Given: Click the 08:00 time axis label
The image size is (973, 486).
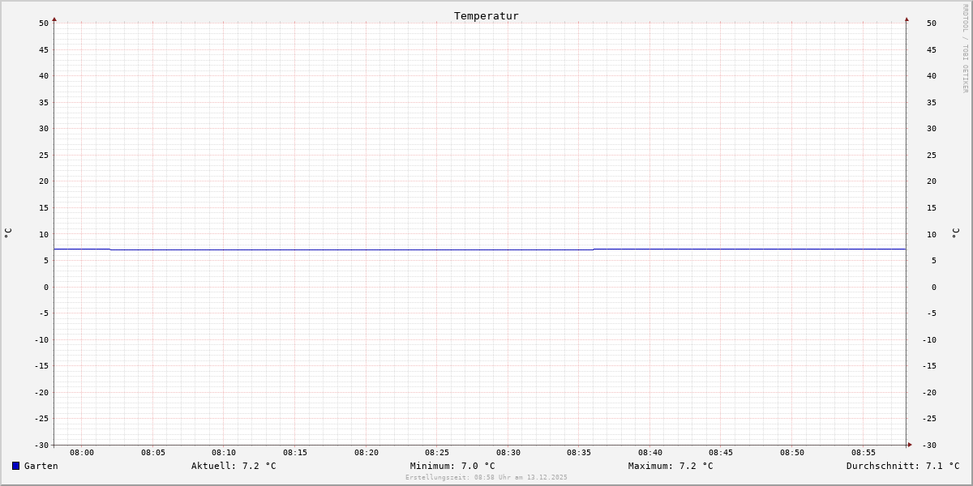Looking at the screenshot, I should tap(82, 453).
